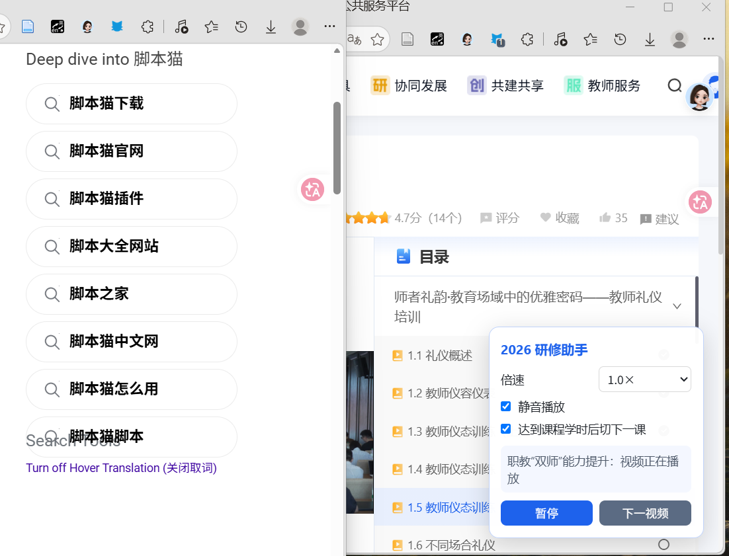Click 建议 suggestion button
The height and width of the screenshot is (556, 729).
tap(660, 219)
